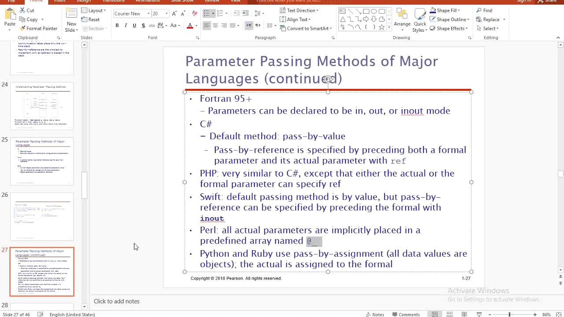Click the increase list level icon
Viewport: 564px width, 317px height.
pos(245,13)
